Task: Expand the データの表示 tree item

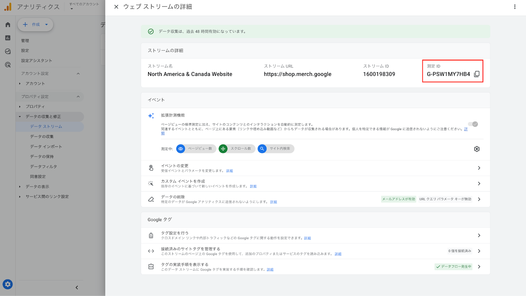Action: tap(20, 187)
